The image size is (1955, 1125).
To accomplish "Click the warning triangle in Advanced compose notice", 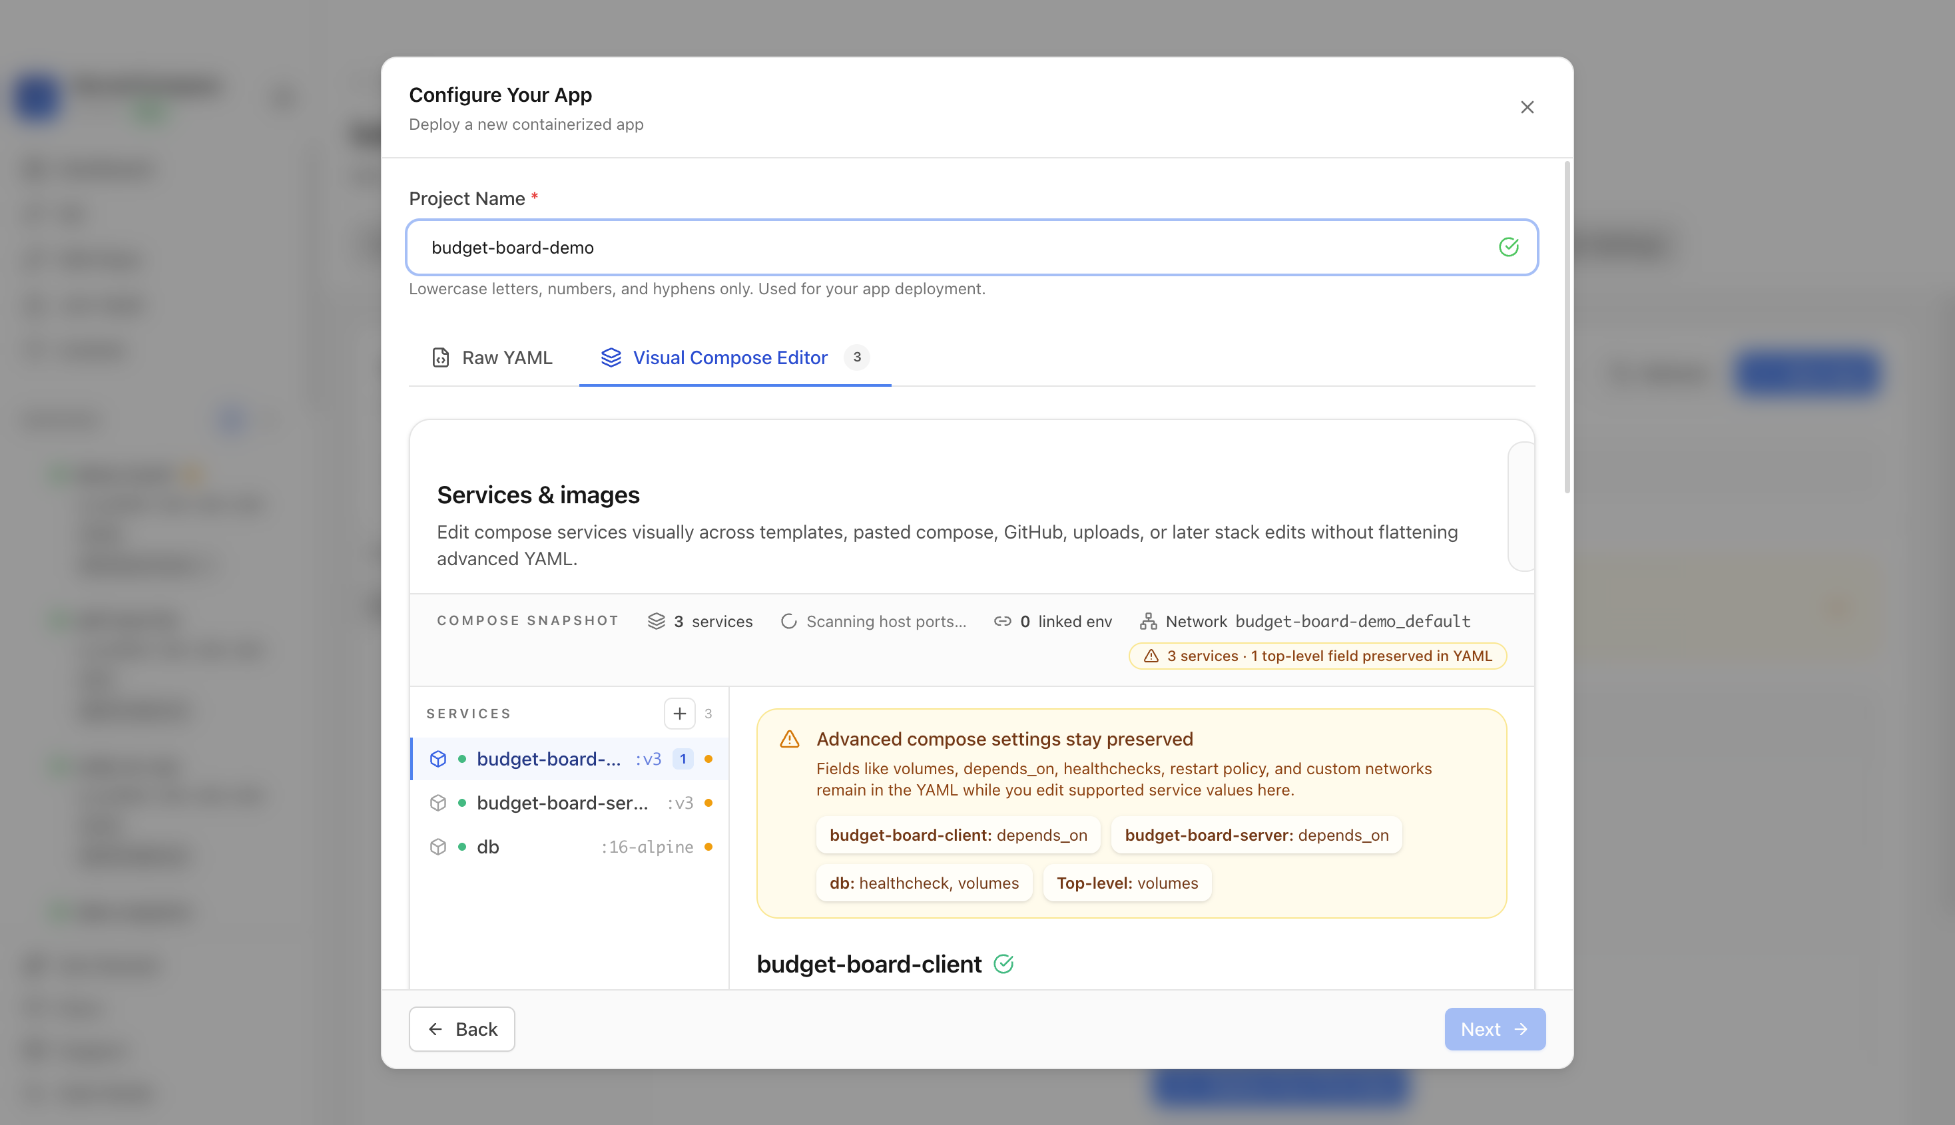I will [x=790, y=740].
